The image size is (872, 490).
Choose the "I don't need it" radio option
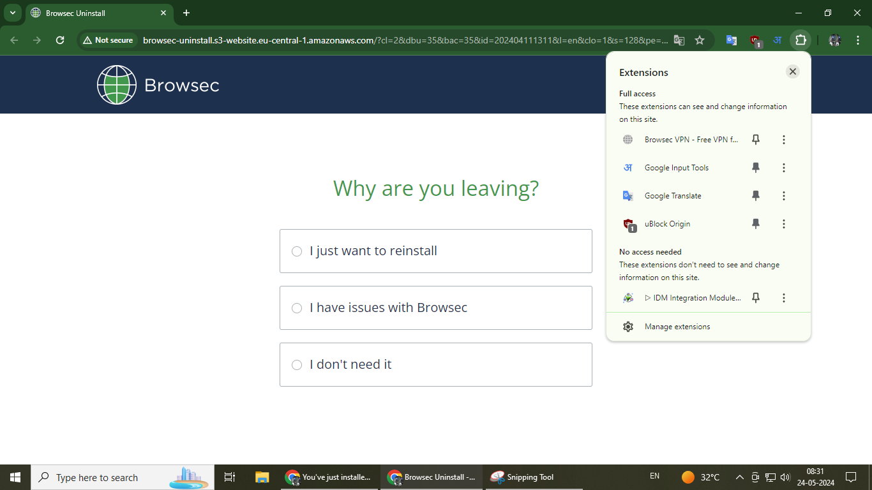(x=297, y=365)
